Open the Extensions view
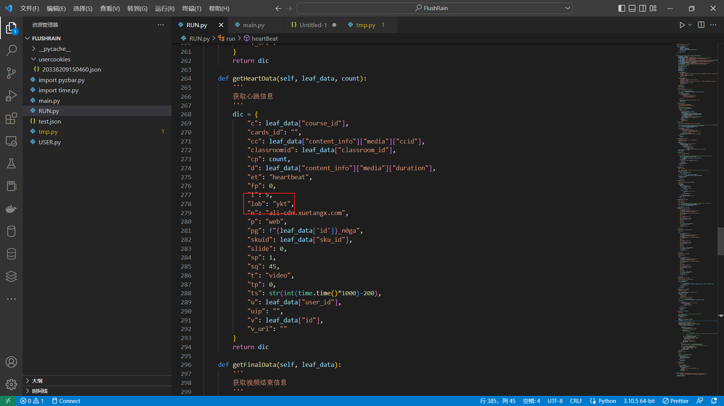This screenshot has width=724, height=406. click(x=12, y=118)
